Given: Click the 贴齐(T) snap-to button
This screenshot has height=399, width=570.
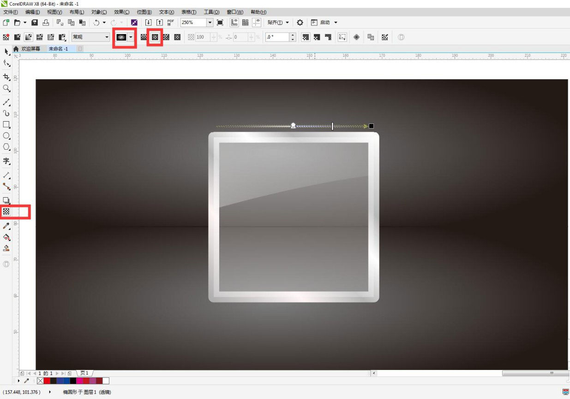Looking at the screenshot, I should click(276, 22).
